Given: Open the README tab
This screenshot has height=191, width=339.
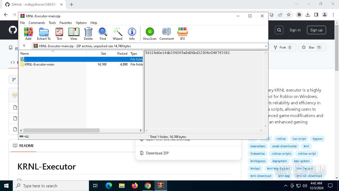Looking at the screenshot, I should pyautogui.click(x=23, y=146).
